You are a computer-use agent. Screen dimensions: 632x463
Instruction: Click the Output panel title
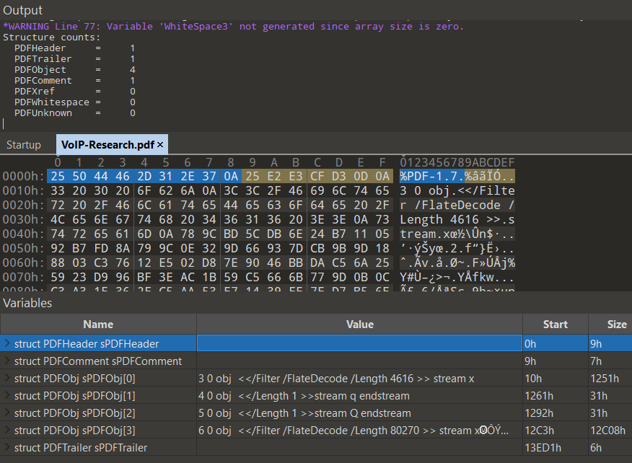click(22, 10)
